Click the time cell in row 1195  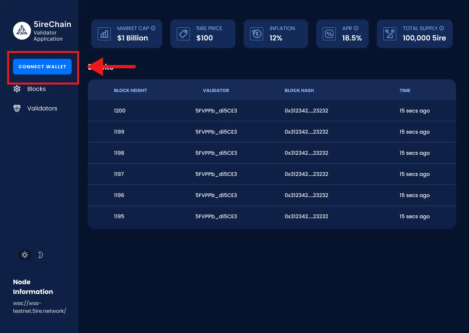[x=415, y=216]
